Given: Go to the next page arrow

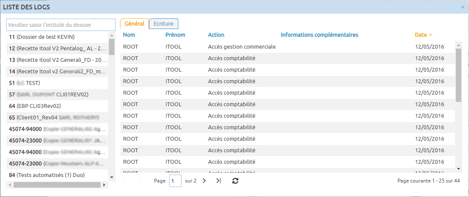Looking at the screenshot, I should point(204,181).
